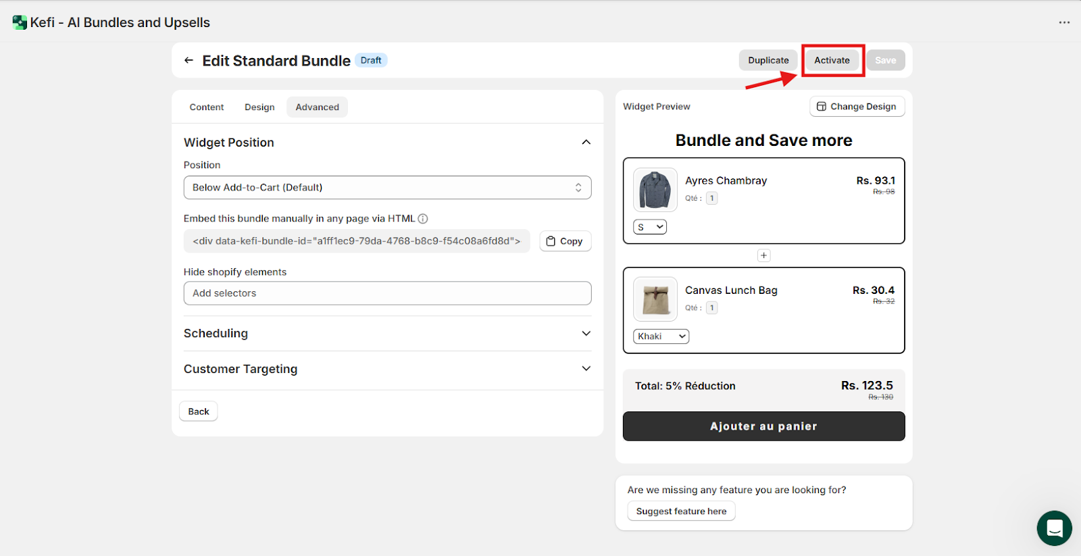Expand the Scheduling section
The height and width of the screenshot is (556, 1081).
(x=586, y=334)
